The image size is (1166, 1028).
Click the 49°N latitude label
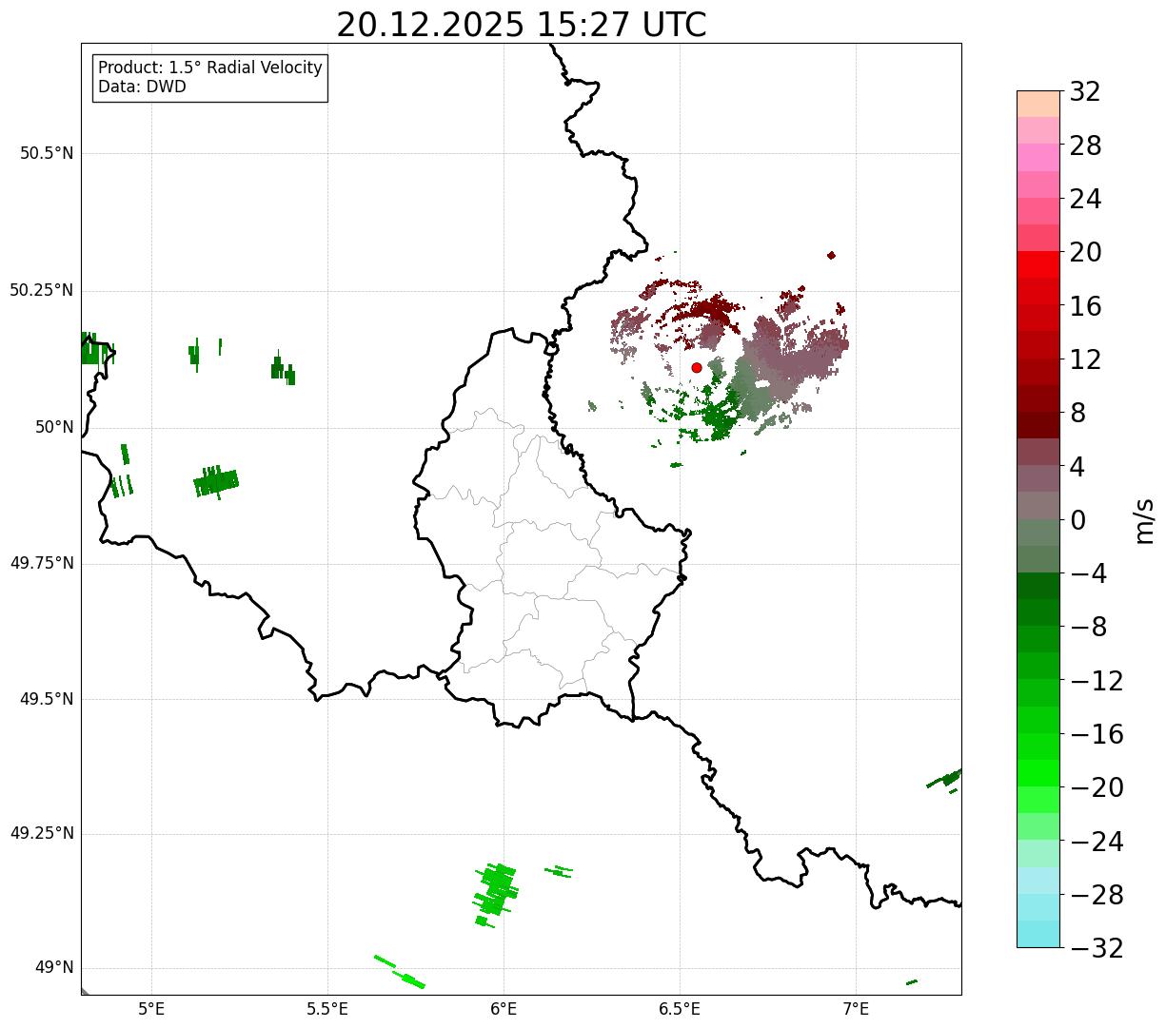(54, 968)
